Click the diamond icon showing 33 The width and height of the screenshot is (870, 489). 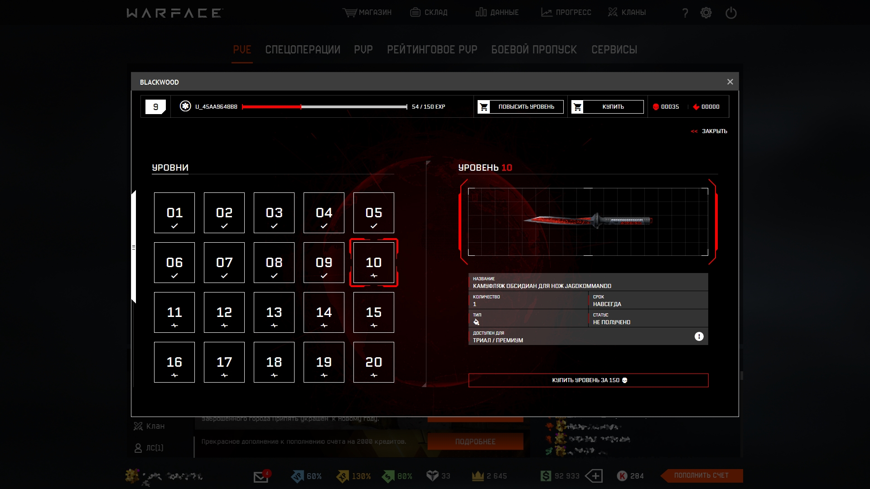coord(433,476)
